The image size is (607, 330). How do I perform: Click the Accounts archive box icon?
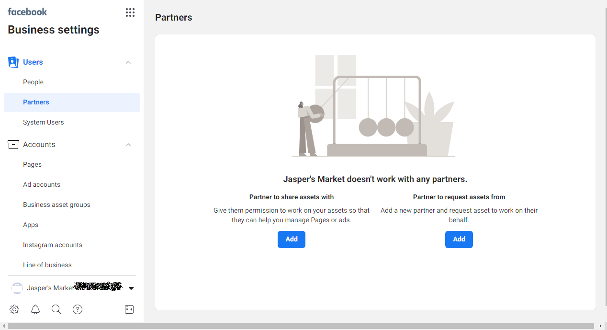coord(13,145)
